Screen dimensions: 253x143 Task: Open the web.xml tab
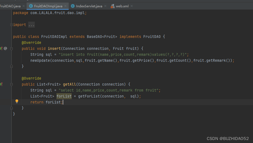(122, 6)
